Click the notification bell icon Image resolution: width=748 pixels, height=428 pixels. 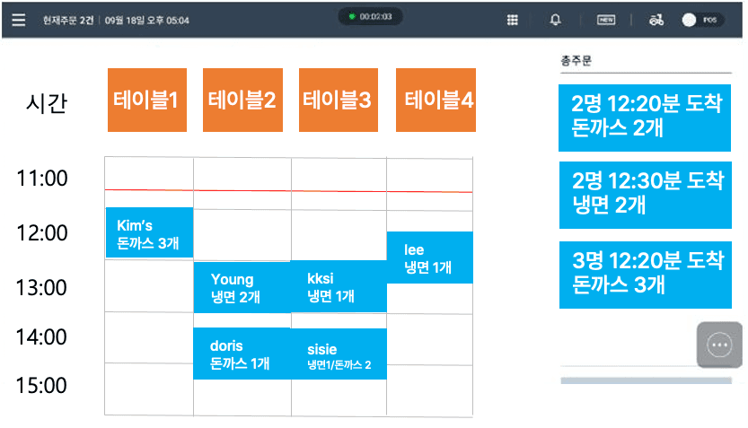click(x=556, y=19)
